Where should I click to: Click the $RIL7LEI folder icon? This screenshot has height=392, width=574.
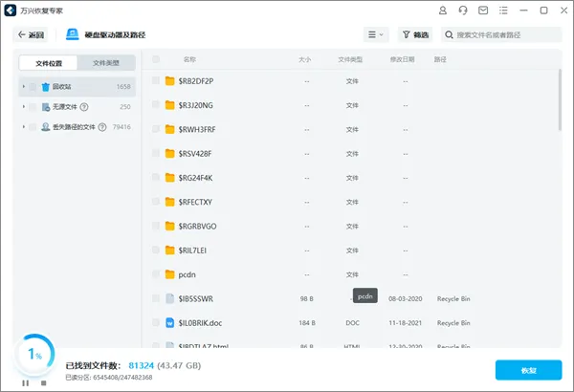tap(170, 250)
